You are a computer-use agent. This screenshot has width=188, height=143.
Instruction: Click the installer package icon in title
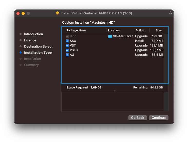coord(57,13)
